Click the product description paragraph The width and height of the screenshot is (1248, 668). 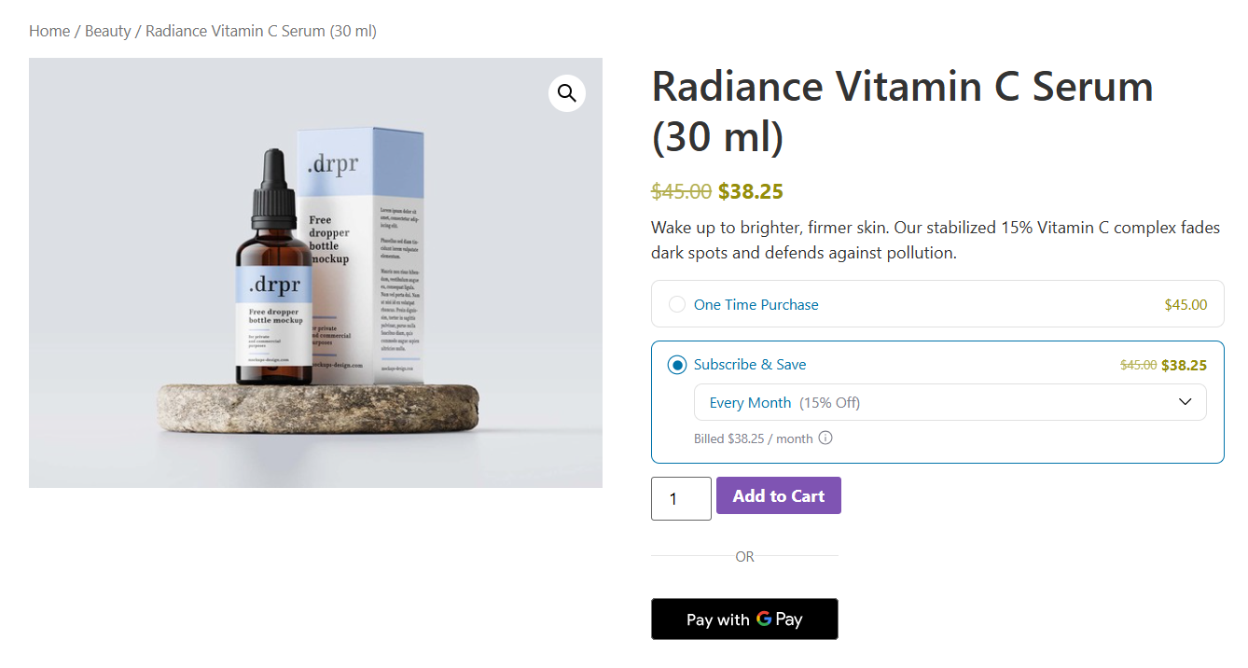coord(933,239)
